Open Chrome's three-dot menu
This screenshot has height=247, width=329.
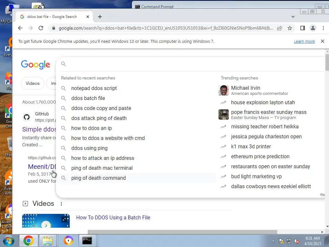click(x=323, y=28)
